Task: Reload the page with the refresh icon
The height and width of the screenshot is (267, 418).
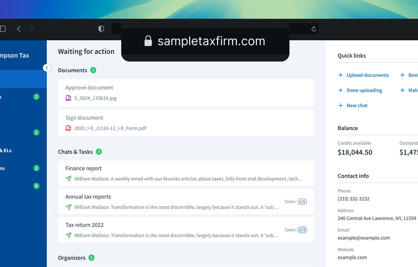Action: pyautogui.click(x=313, y=29)
